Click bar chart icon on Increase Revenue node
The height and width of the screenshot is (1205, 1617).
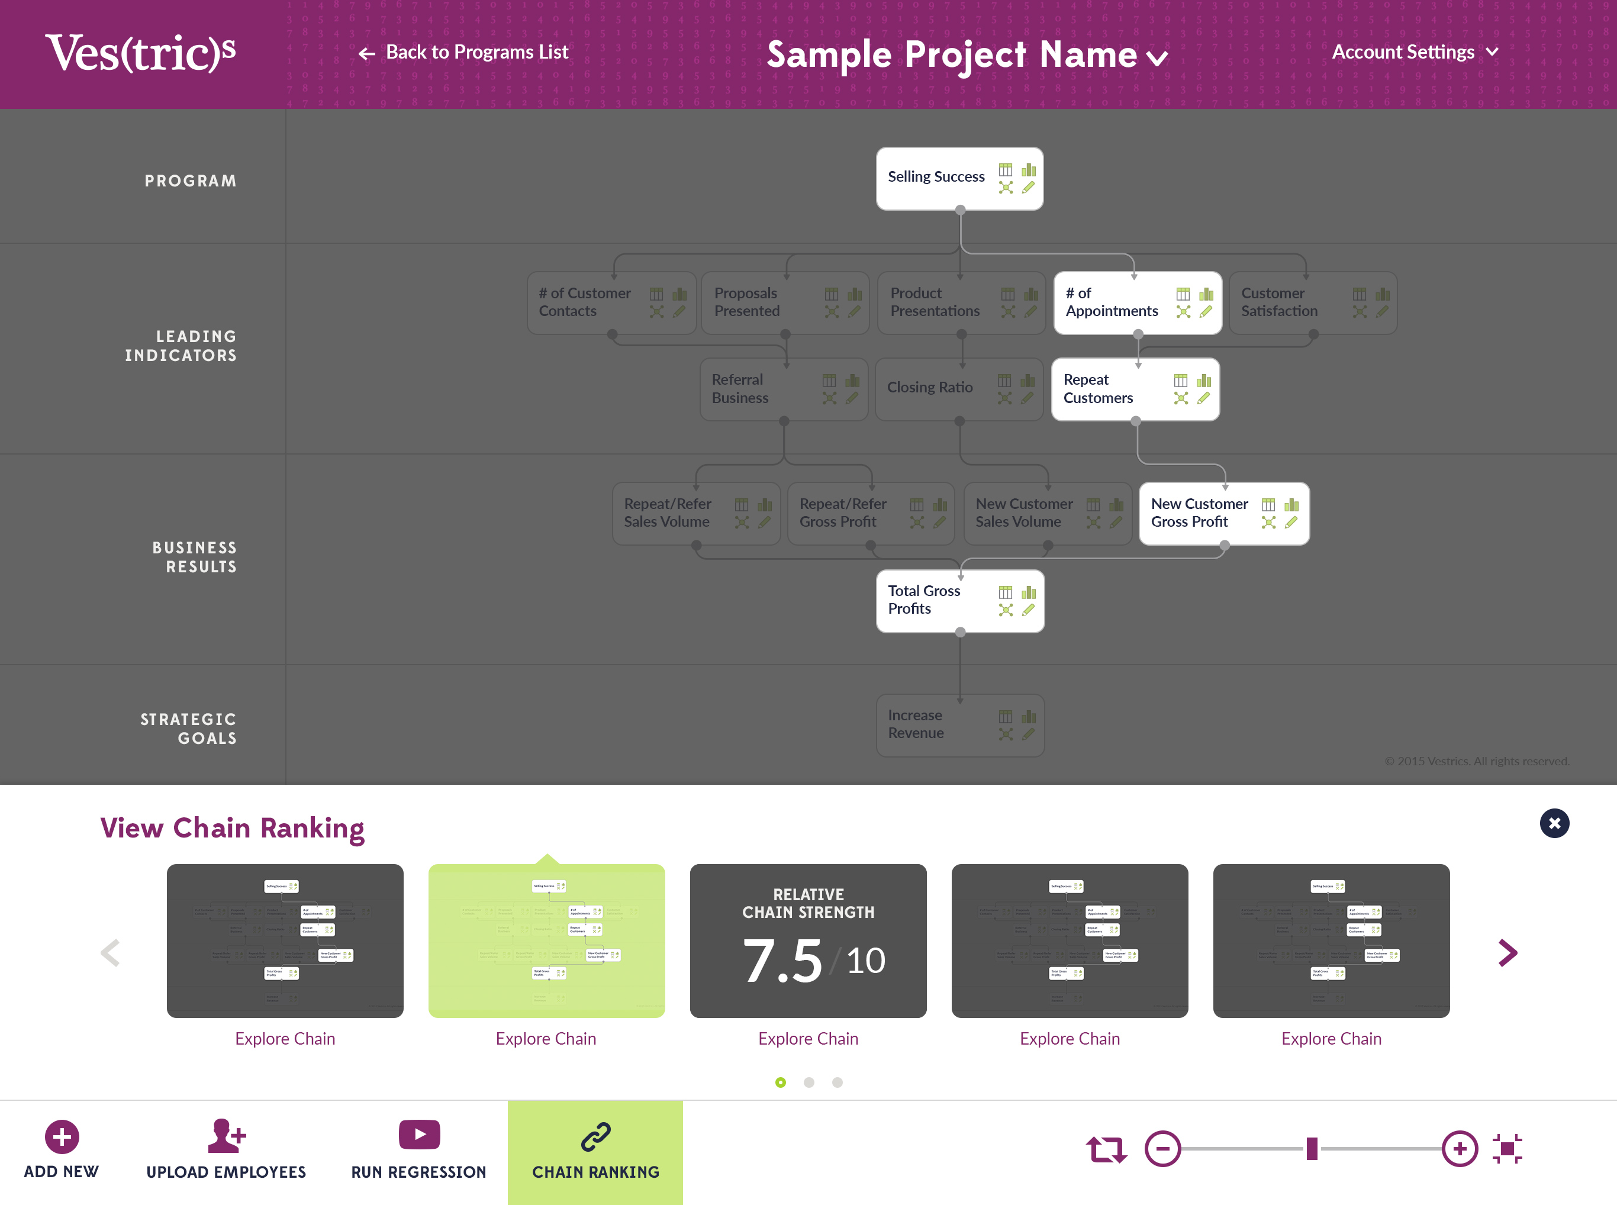click(1029, 716)
